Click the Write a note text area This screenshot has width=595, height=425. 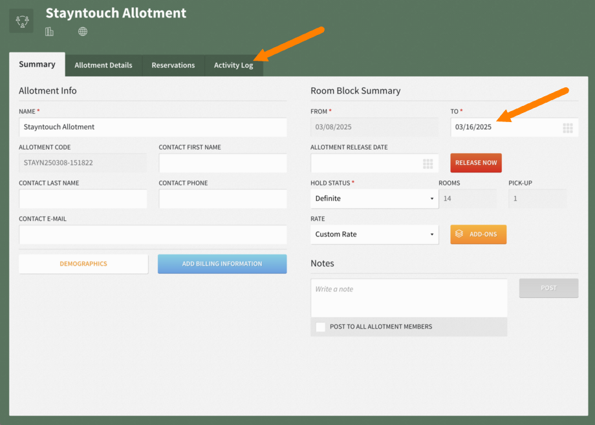[409, 298]
